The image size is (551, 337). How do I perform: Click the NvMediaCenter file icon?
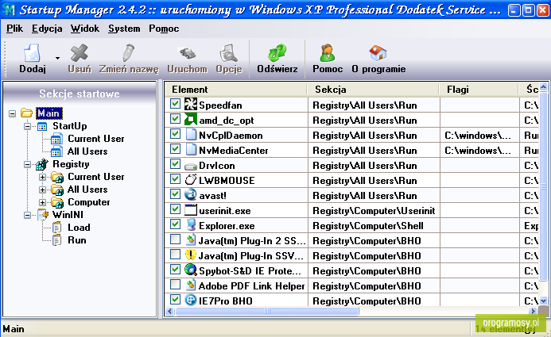click(x=191, y=150)
